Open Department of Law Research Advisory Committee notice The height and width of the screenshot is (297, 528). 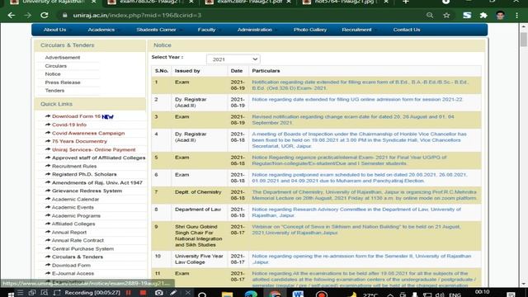356,213
